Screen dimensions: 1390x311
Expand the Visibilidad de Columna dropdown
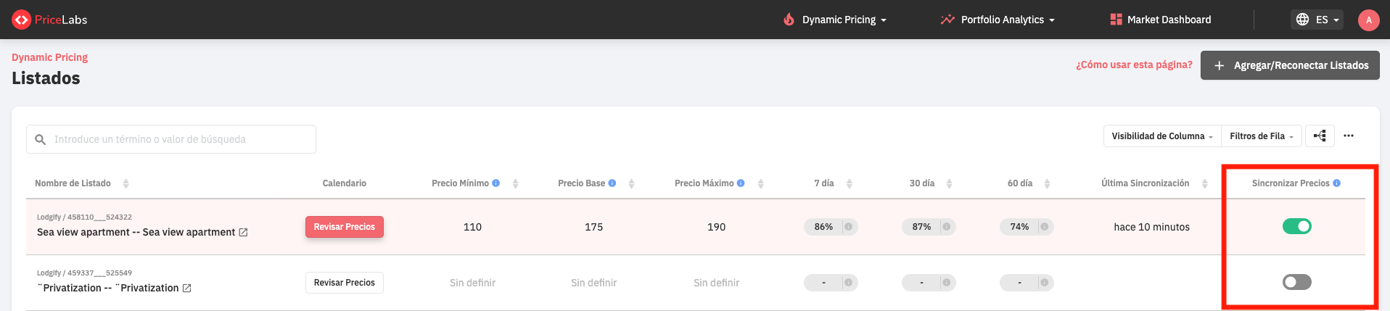point(1161,136)
